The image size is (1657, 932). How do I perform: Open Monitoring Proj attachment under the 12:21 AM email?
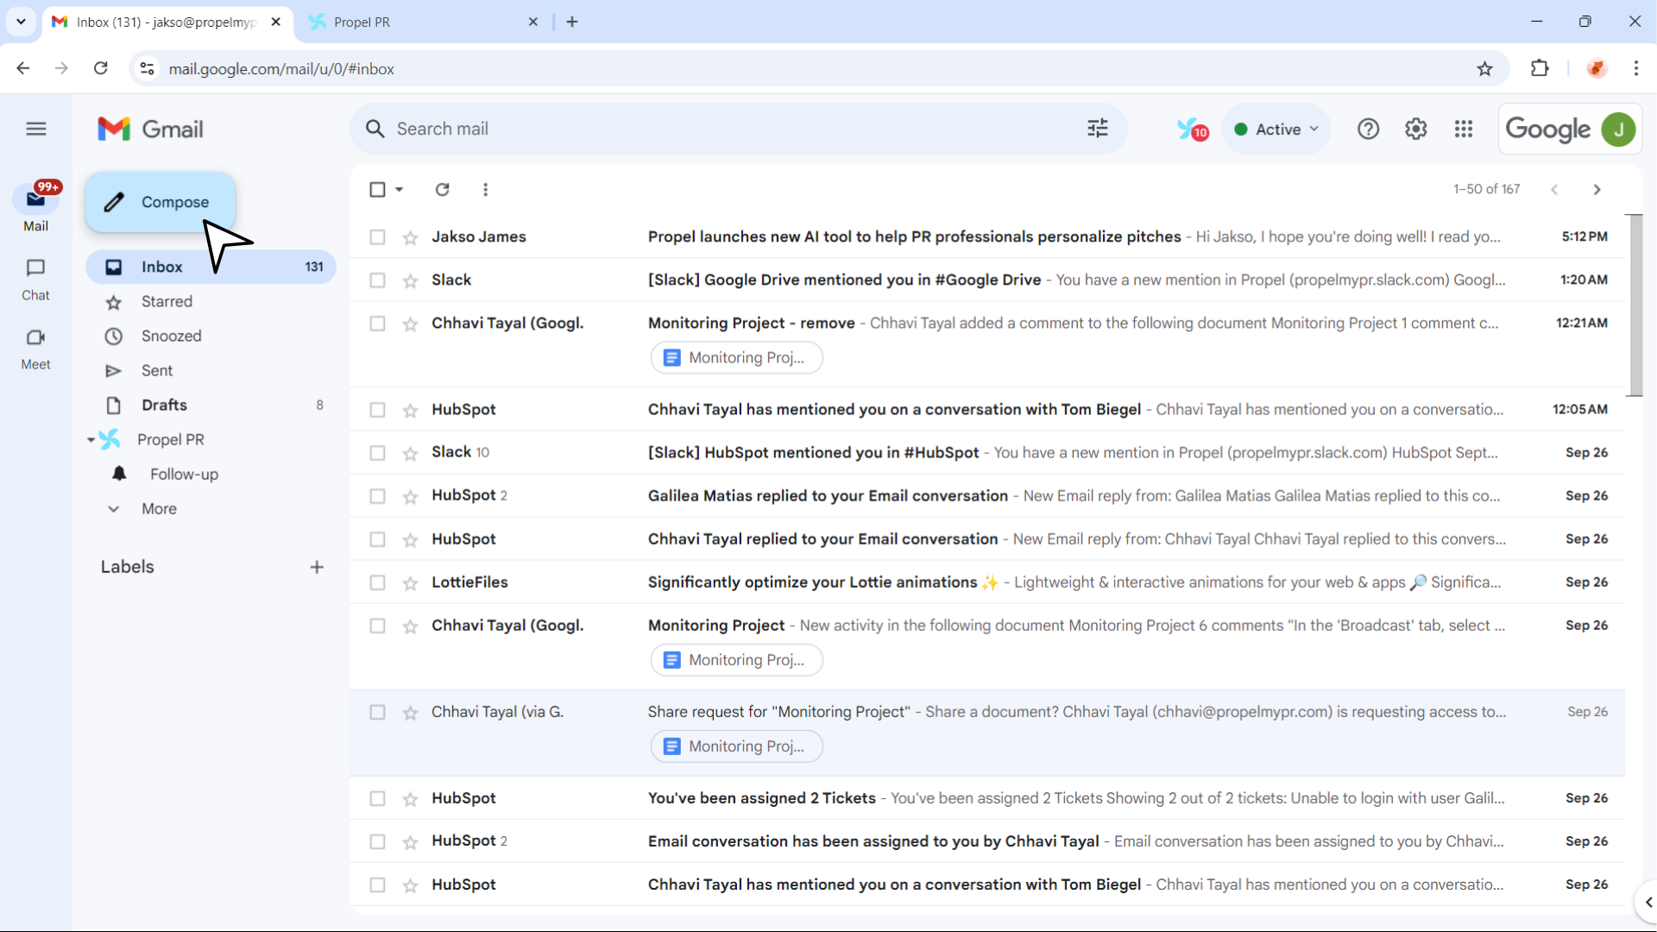[736, 357]
